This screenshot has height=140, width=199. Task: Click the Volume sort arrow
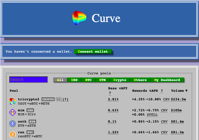tap(186, 91)
